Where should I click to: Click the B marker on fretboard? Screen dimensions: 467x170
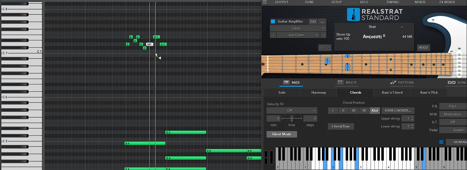[x=347, y=56]
